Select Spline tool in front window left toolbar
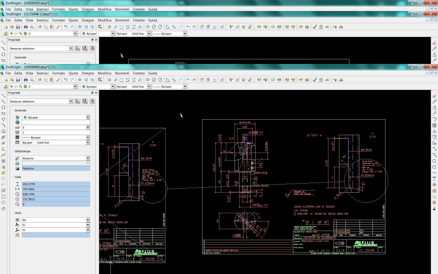This screenshot has height=274, width=438. click(x=3, y=155)
